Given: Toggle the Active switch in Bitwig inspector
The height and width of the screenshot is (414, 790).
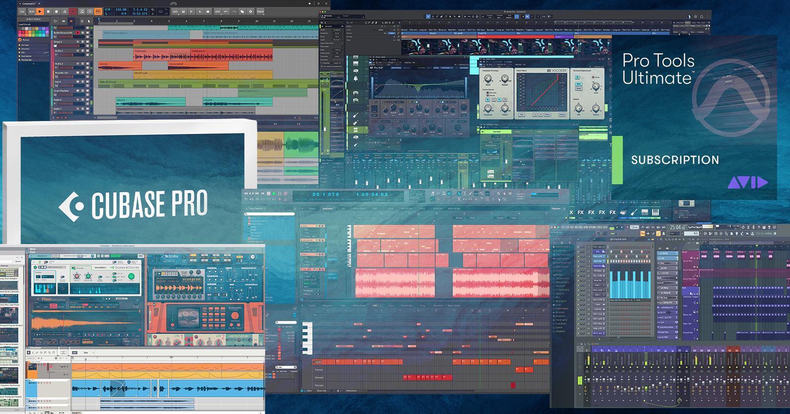Looking at the screenshot, I should point(20,40).
